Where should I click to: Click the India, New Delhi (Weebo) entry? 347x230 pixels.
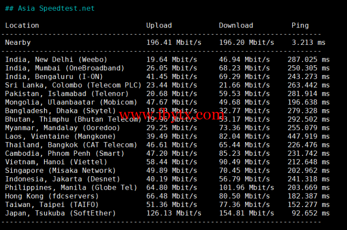[56, 59]
